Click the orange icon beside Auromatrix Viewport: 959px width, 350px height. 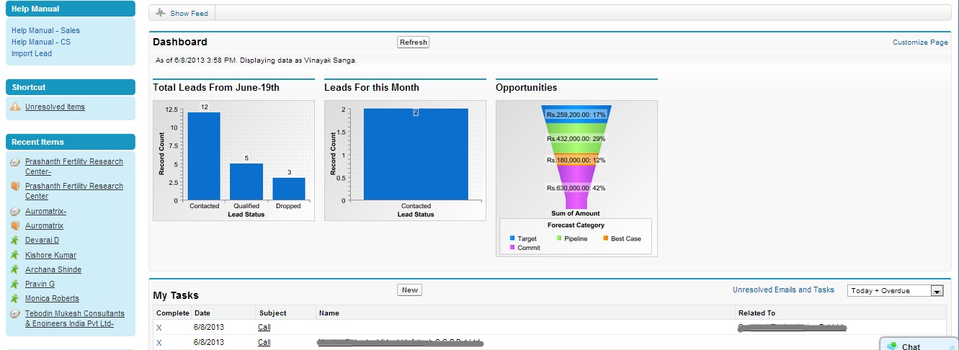[x=15, y=226]
